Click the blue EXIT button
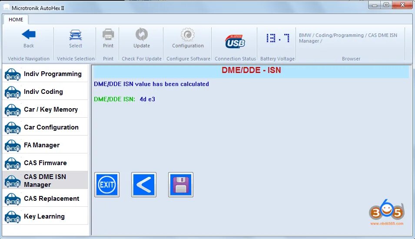Image resolution: width=415 pixels, height=239 pixels. point(107,185)
